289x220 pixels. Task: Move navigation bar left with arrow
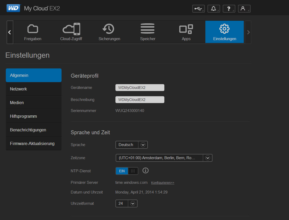(x=10, y=32)
